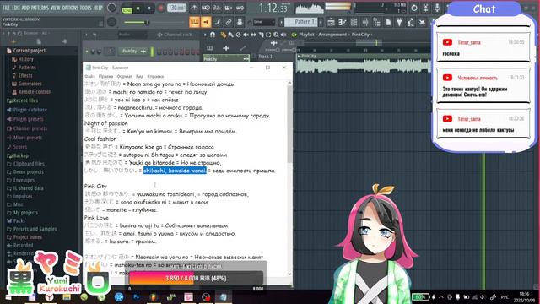Click the plug/audio editor icon

(399, 22)
